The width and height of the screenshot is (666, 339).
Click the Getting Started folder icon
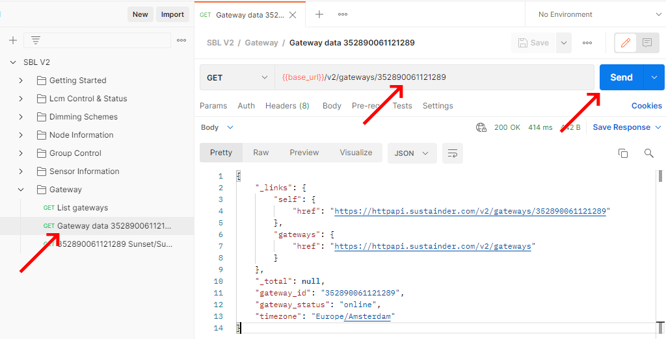[41, 80]
